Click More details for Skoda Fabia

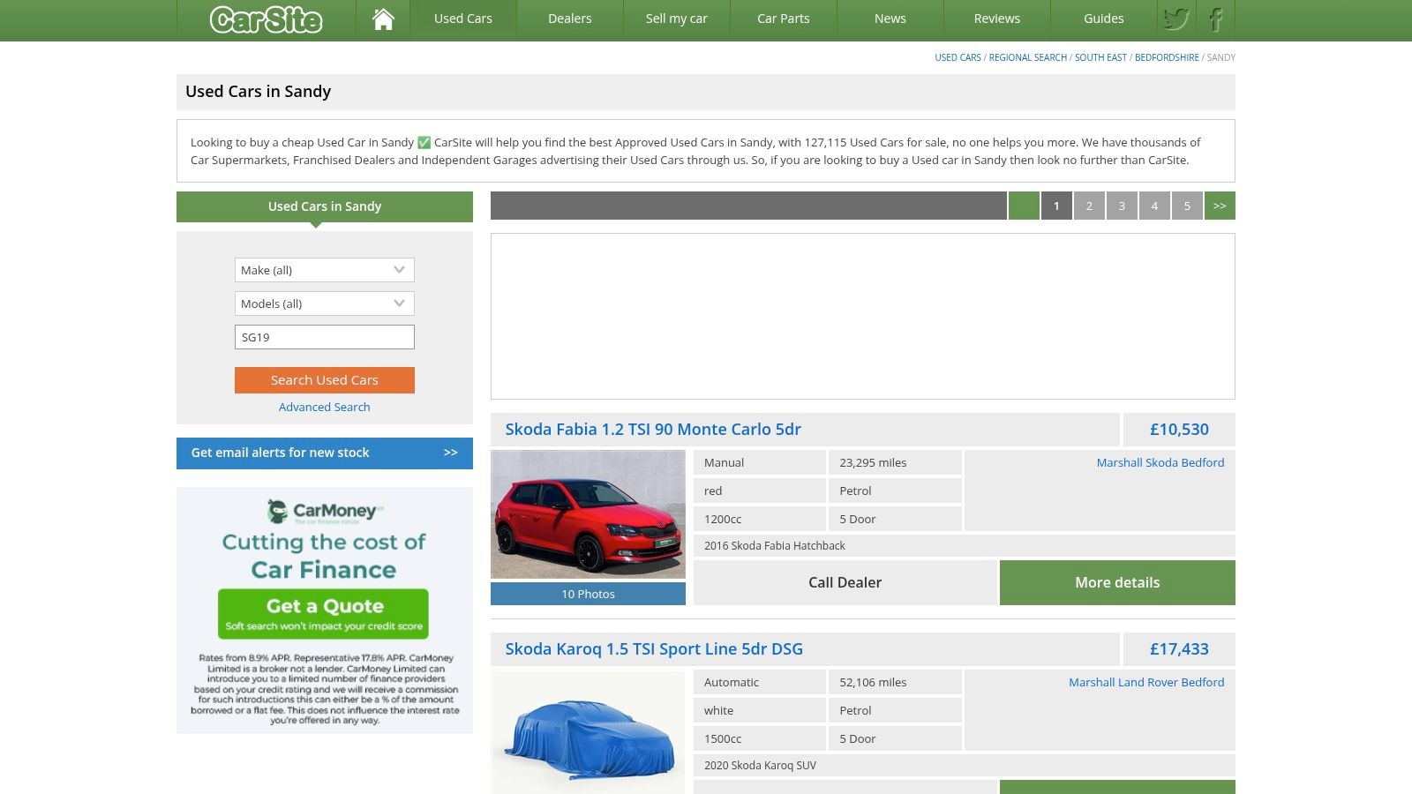(x=1116, y=582)
